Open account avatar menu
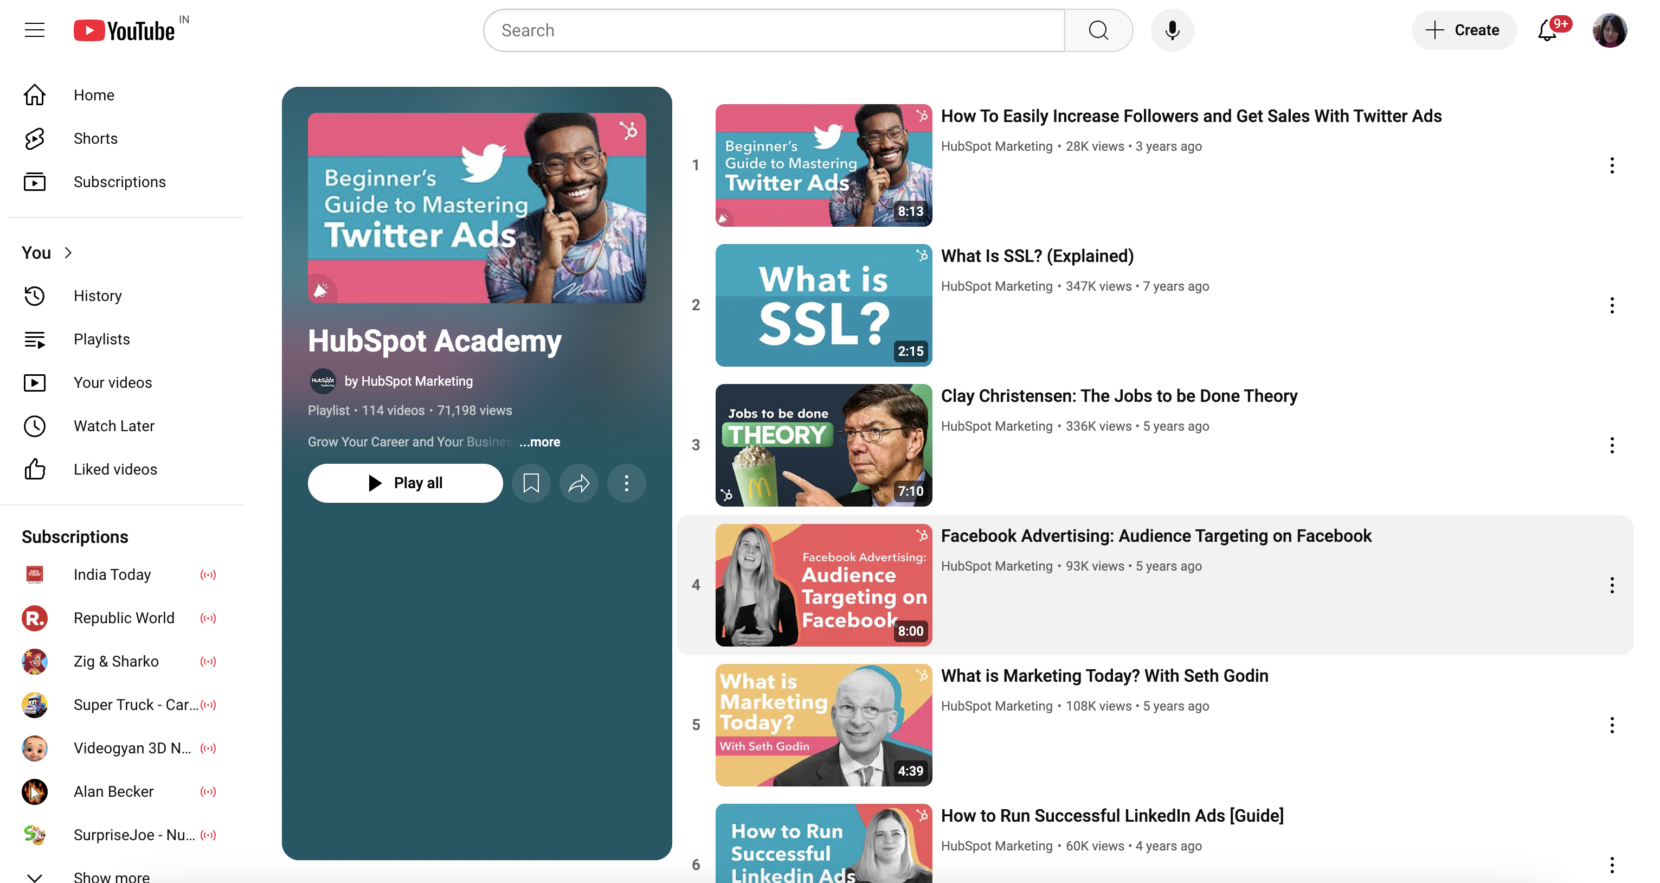 click(1609, 30)
